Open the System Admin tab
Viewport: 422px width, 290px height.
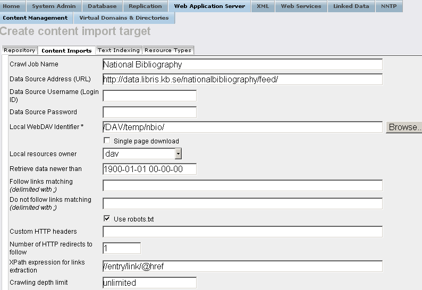54,6
